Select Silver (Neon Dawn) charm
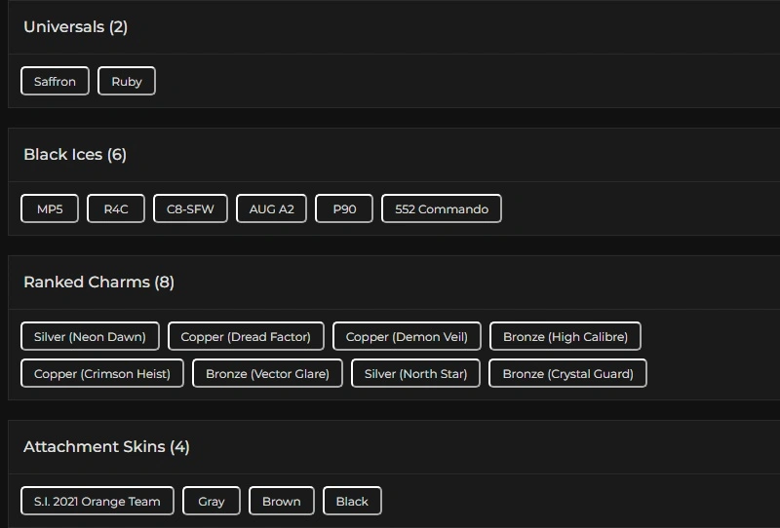This screenshot has width=780, height=528. (x=90, y=336)
